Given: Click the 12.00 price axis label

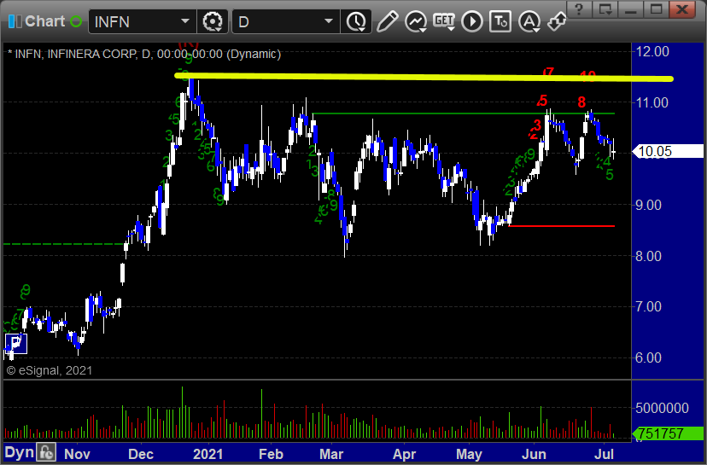Looking at the screenshot, I should (652, 51).
